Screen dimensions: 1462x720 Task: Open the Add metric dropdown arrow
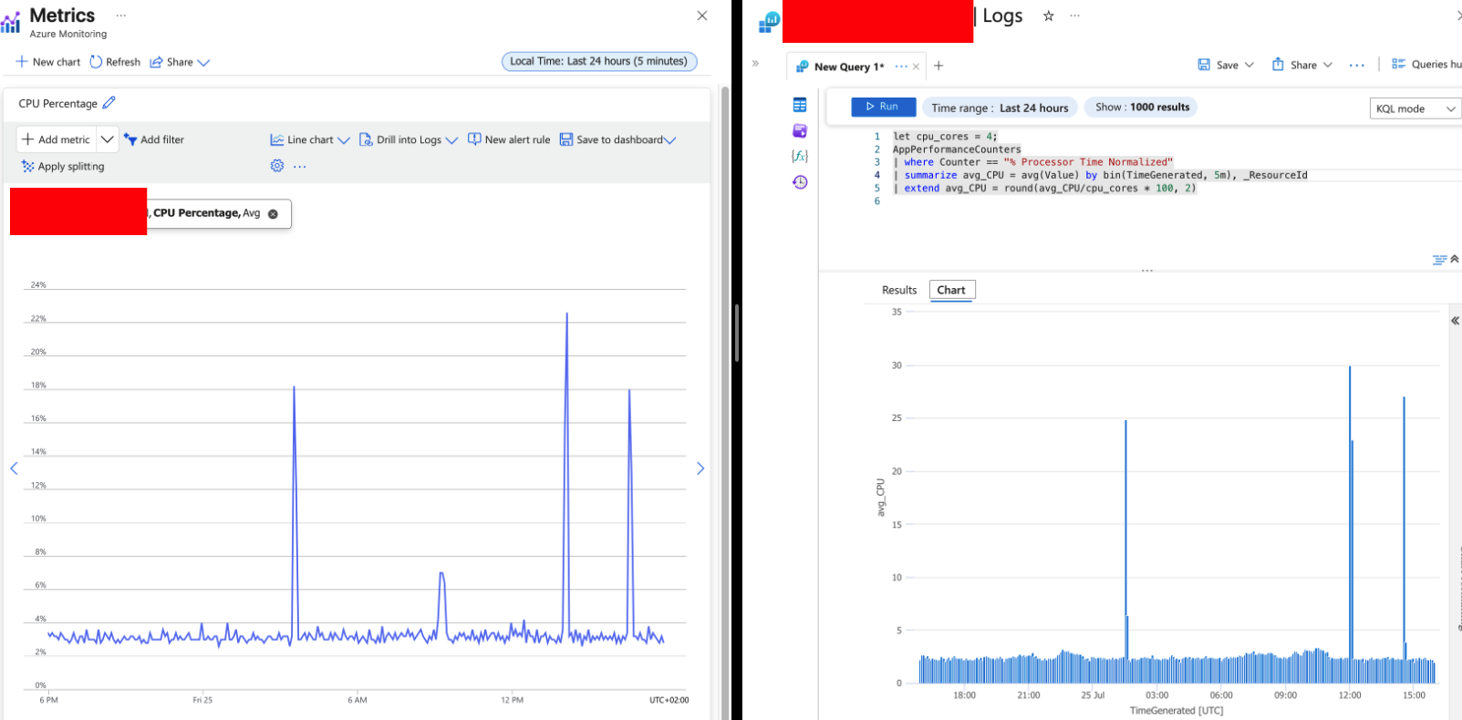(x=107, y=139)
